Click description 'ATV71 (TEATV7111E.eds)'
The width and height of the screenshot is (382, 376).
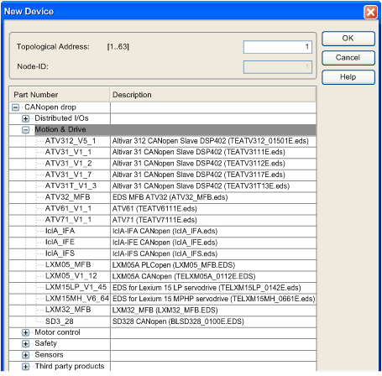[x=154, y=220]
